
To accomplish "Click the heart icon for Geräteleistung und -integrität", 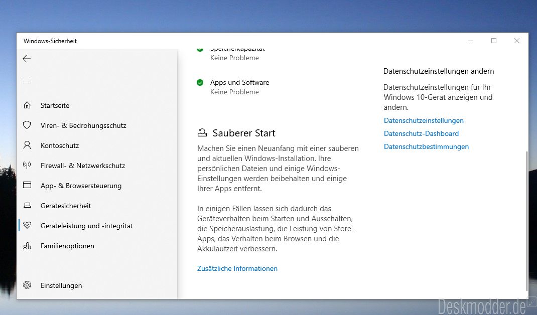I will [x=27, y=225].
